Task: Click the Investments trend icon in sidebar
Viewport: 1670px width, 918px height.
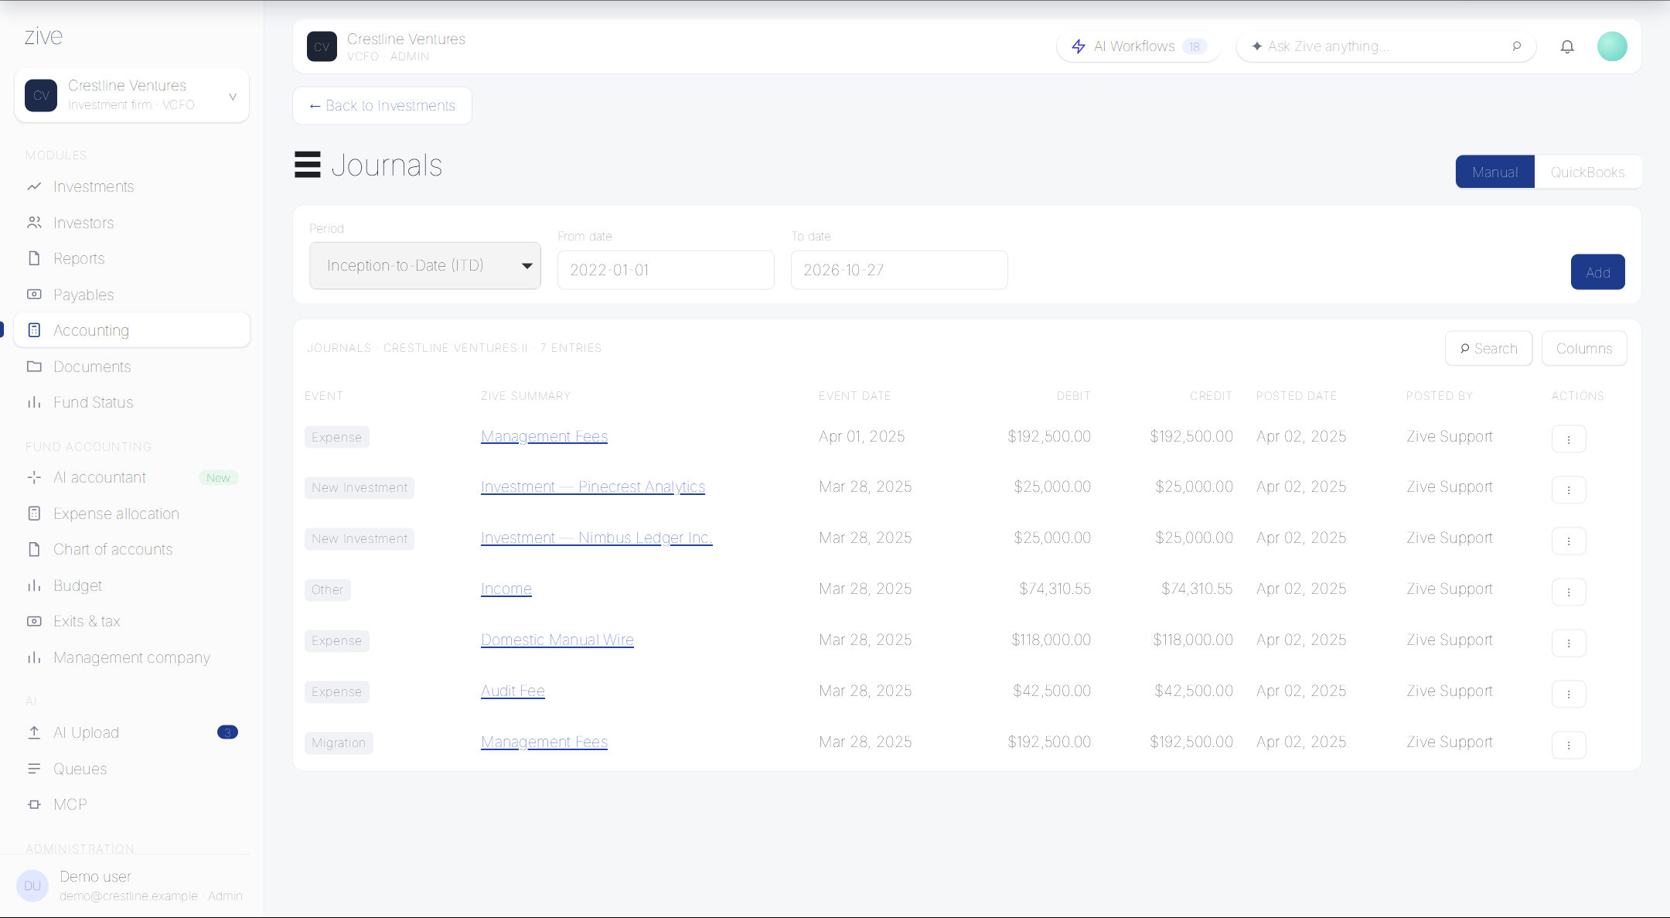Action: pos(34,186)
